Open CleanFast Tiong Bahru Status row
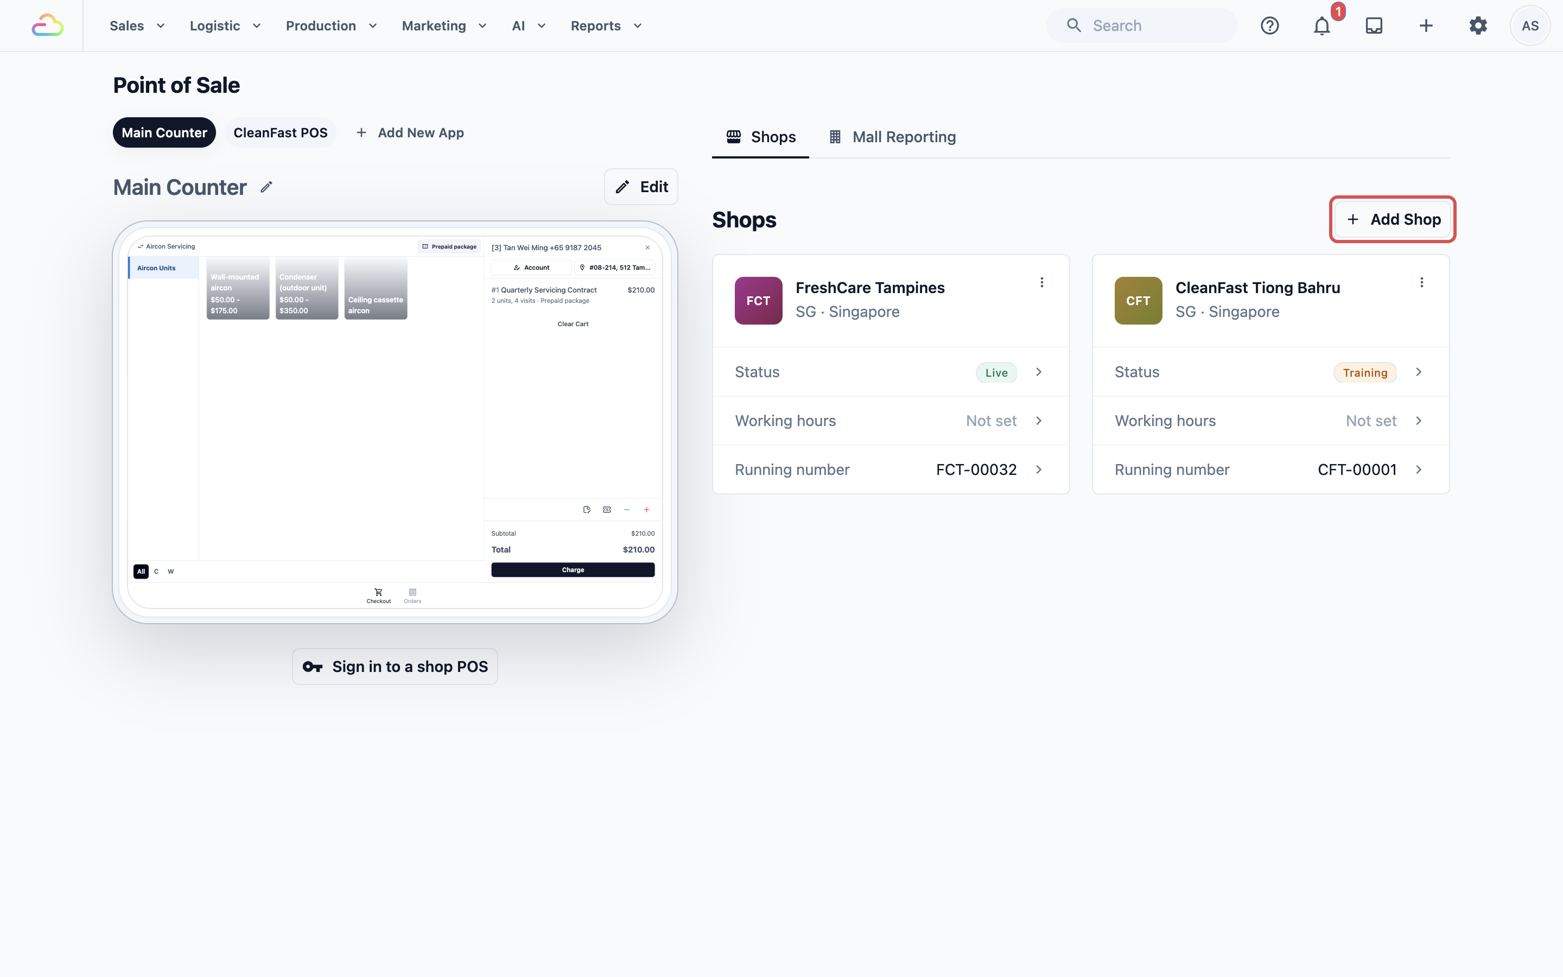The width and height of the screenshot is (1563, 977). point(1270,372)
